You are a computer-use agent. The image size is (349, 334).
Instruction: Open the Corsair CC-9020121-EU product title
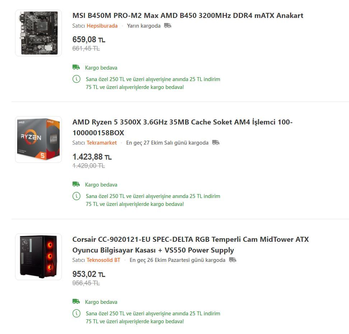191,245
